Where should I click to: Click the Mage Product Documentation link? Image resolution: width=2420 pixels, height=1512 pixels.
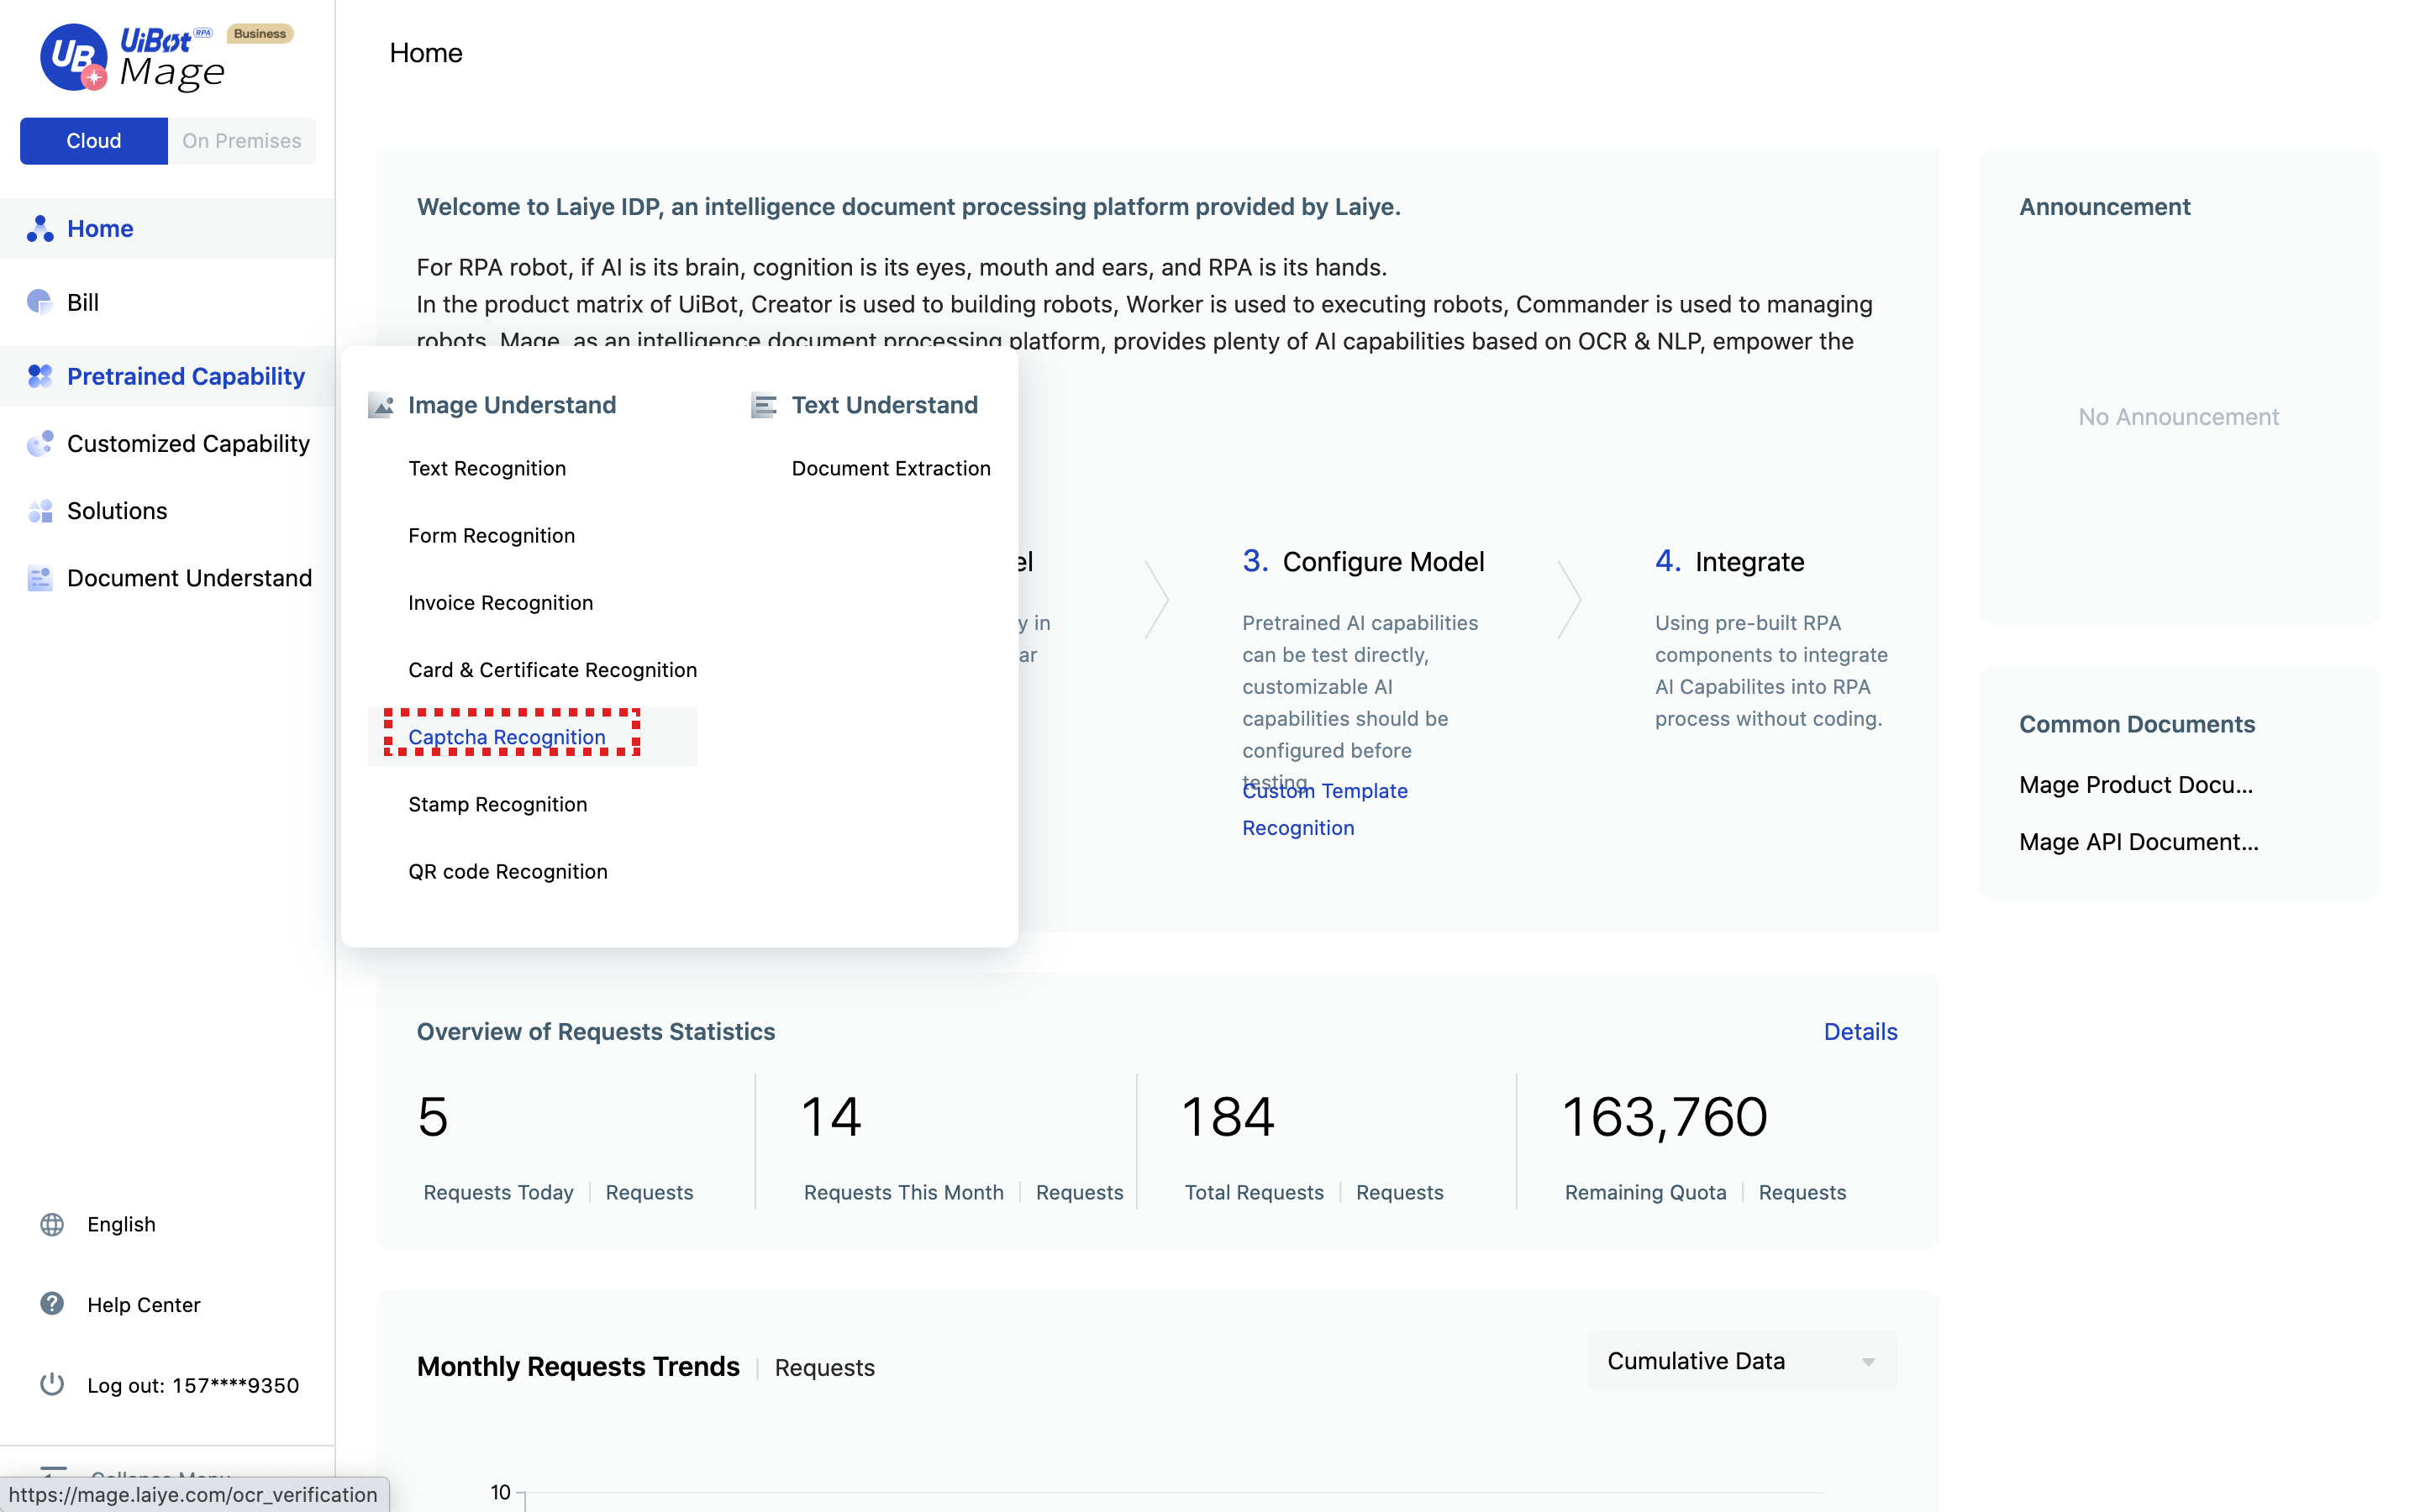point(2134,784)
